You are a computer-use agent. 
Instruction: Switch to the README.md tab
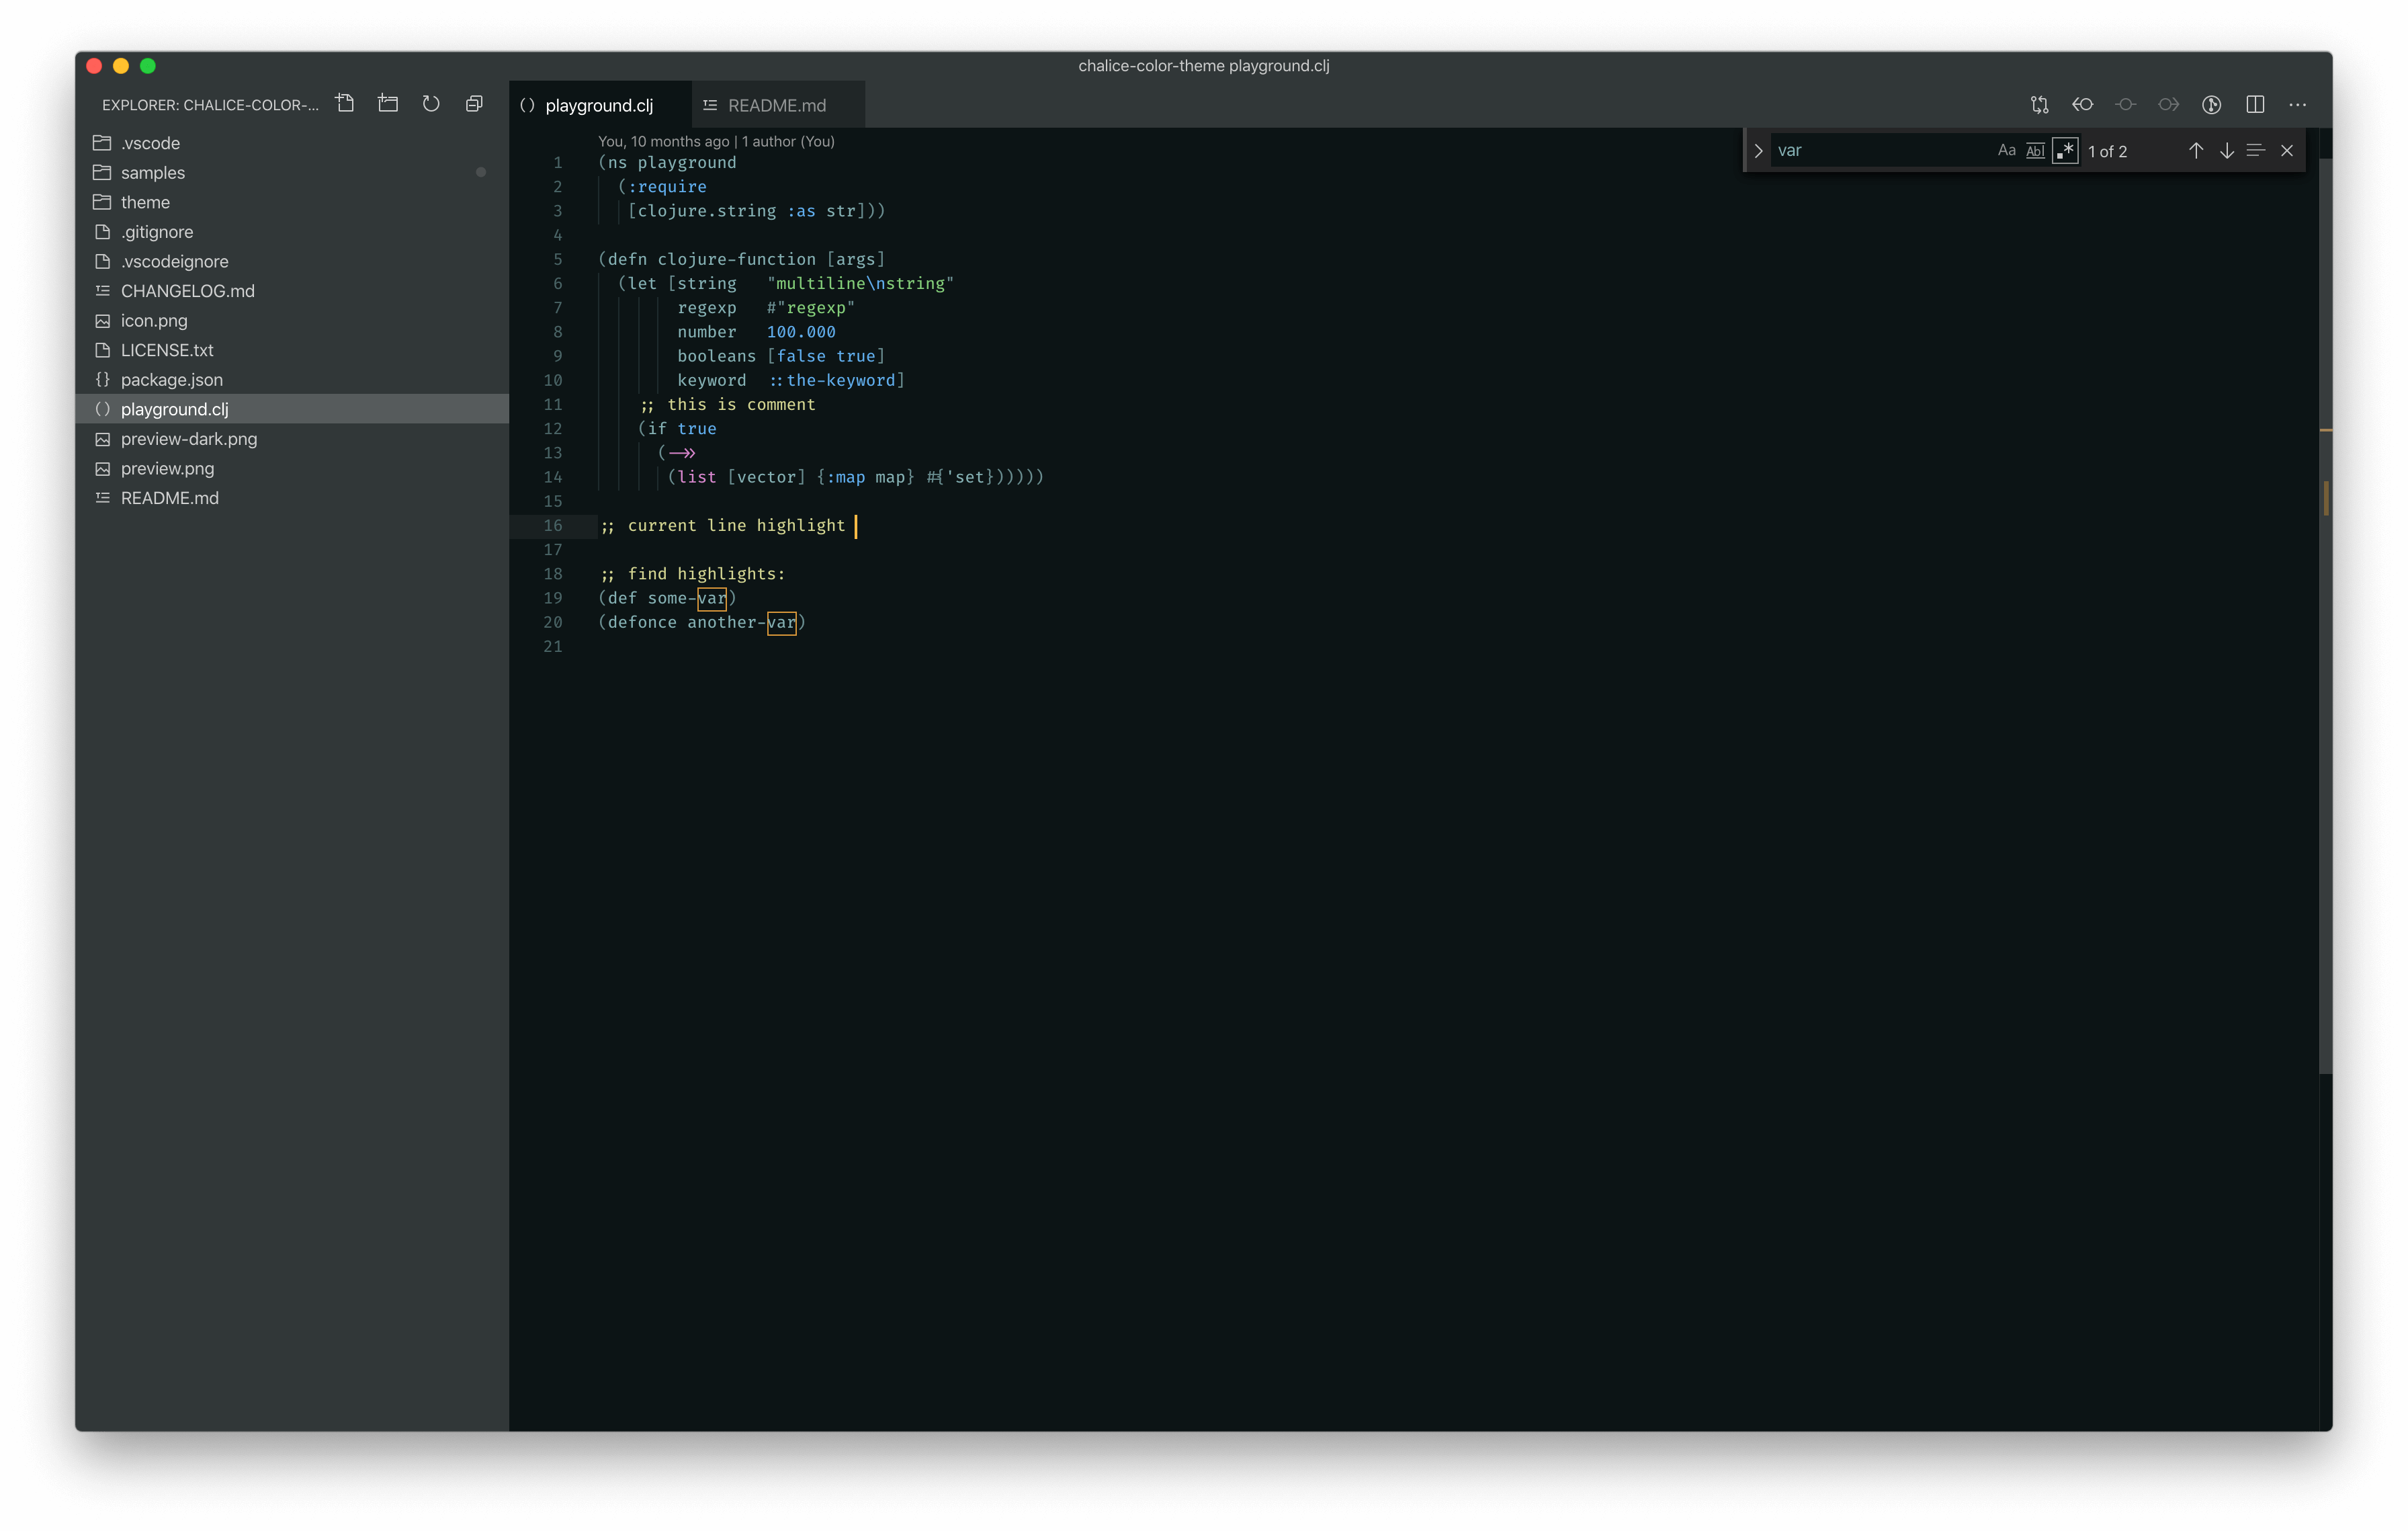pyautogui.click(x=776, y=105)
